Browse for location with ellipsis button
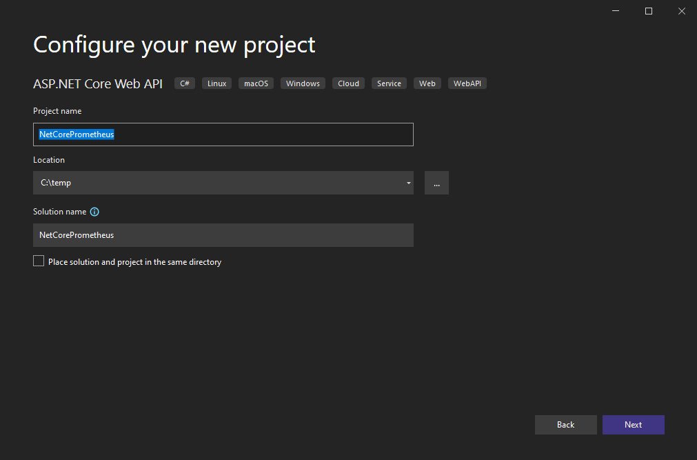Image resolution: width=697 pixels, height=460 pixels. pos(436,183)
